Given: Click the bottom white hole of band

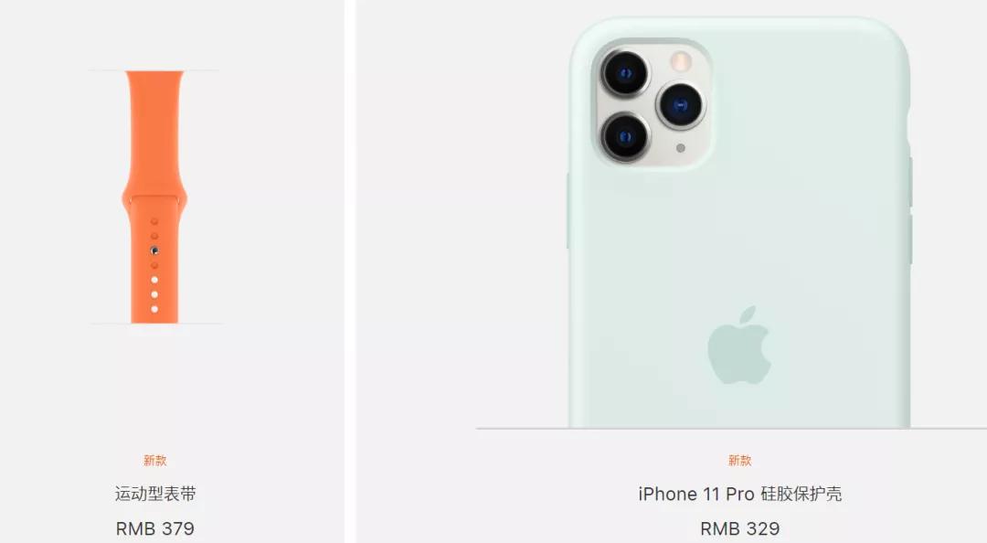Looking at the screenshot, I should point(154,309).
